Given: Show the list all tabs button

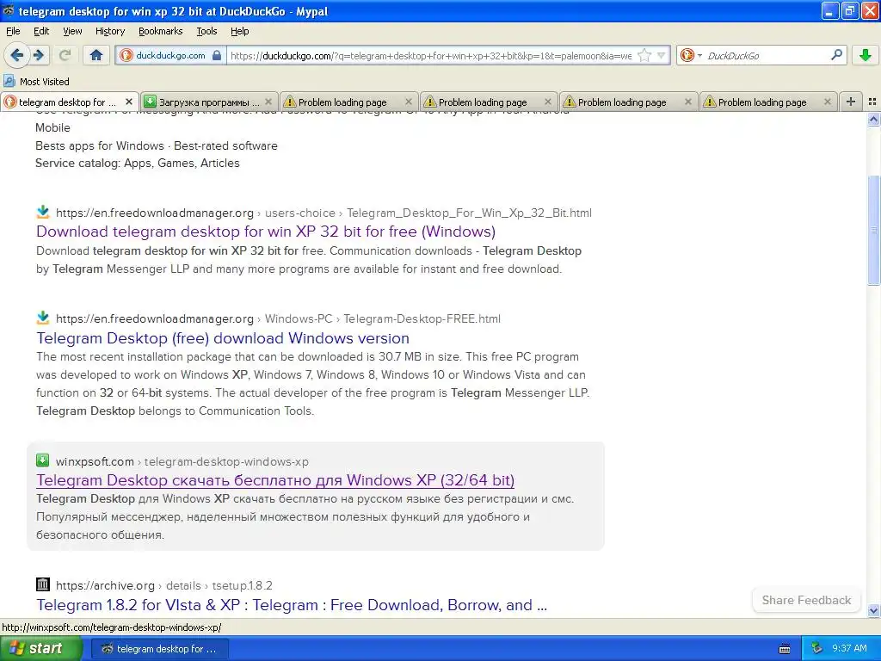Looking at the screenshot, I should 872,102.
